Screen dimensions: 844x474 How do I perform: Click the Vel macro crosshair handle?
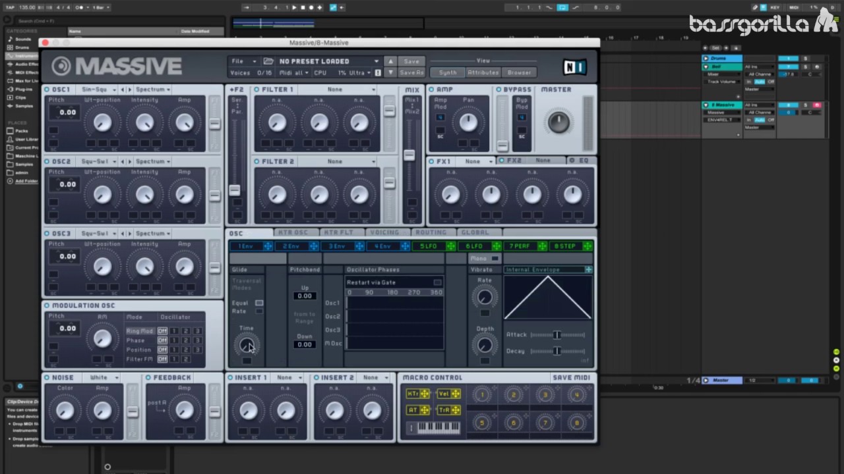456,394
